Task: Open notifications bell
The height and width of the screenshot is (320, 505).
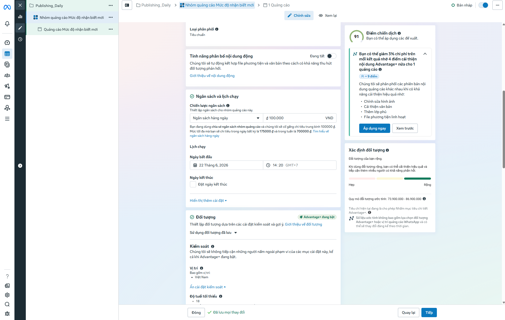Action: tap(7, 24)
